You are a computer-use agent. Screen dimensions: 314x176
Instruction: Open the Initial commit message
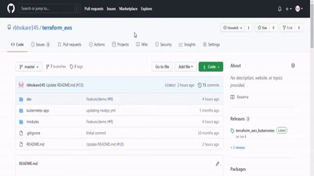[x=96, y=133]
